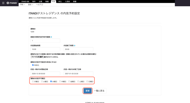This screenshot has height=103, width=190.
Task: Click the 内見一時STOP開始日時 field
Action: pos(45,74)
